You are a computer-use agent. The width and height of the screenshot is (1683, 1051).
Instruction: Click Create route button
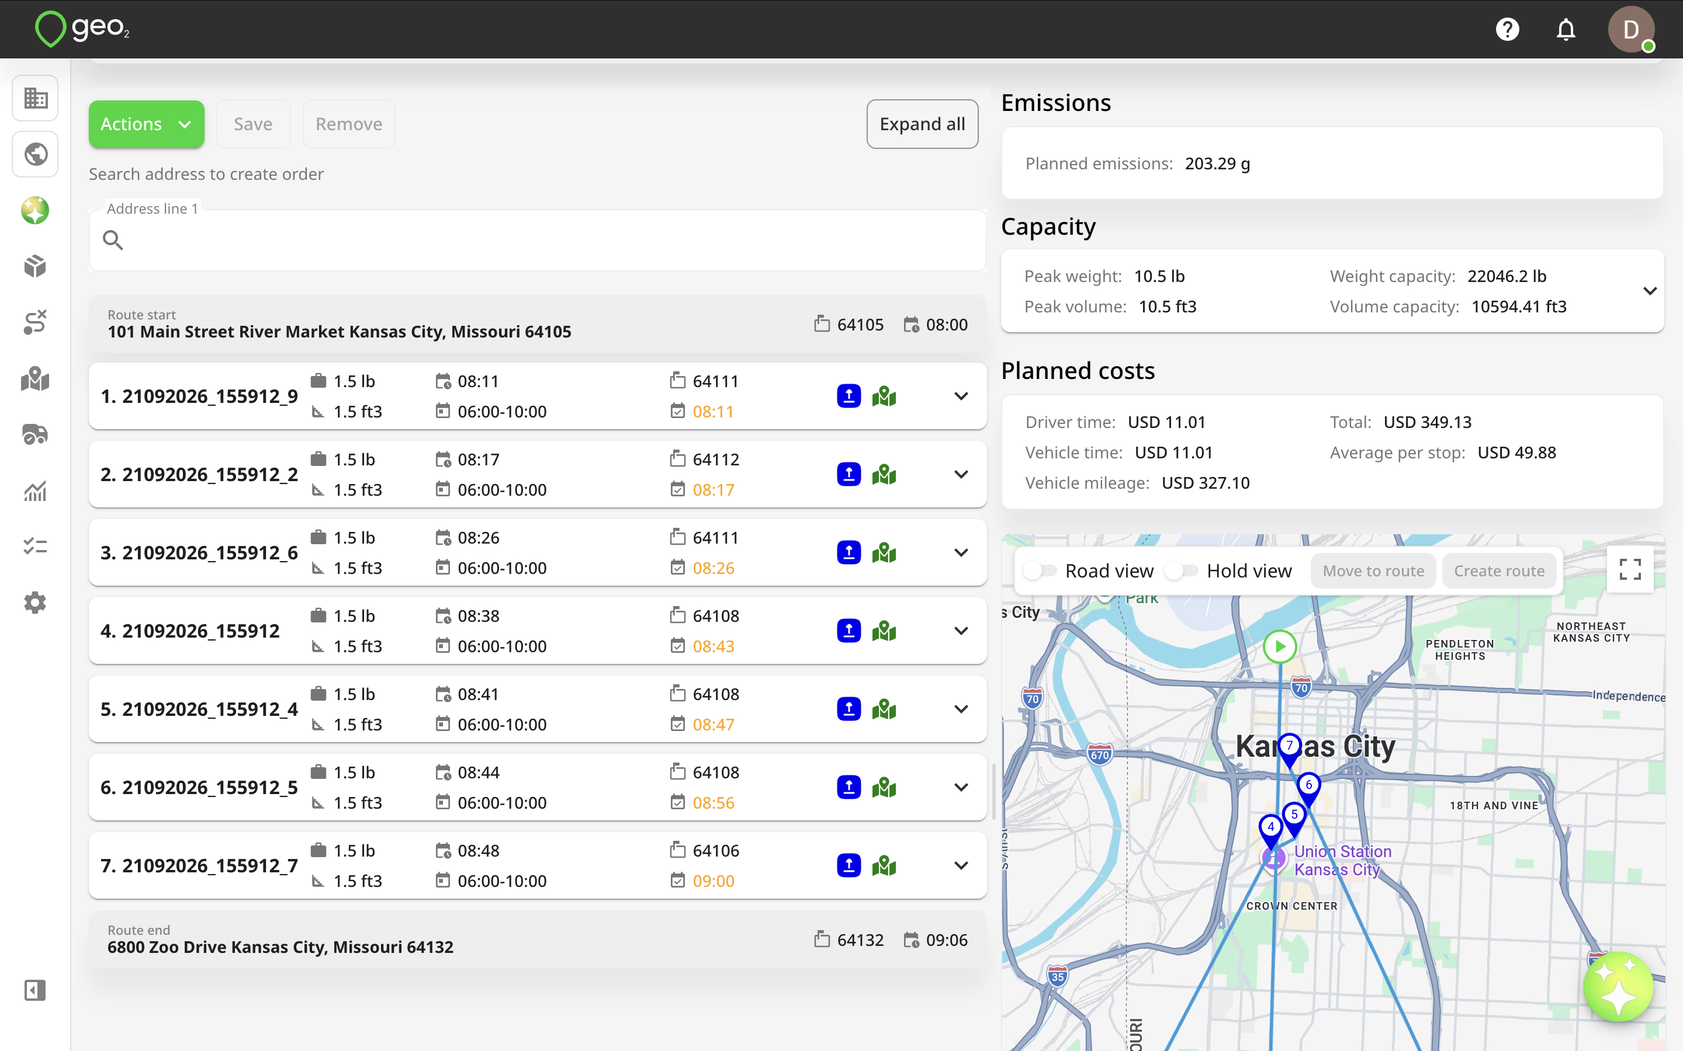click(x=1499, y=570)
